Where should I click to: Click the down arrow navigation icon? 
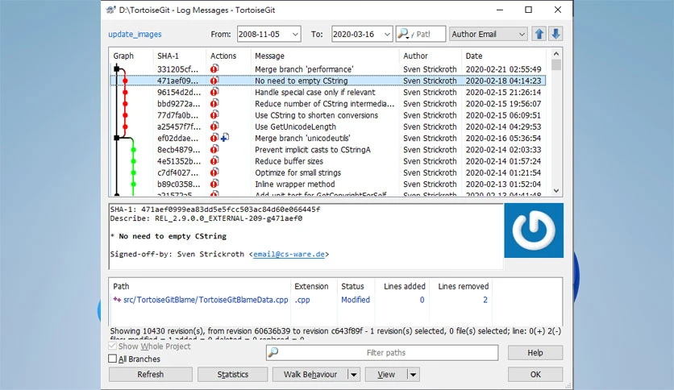[555, 34]
